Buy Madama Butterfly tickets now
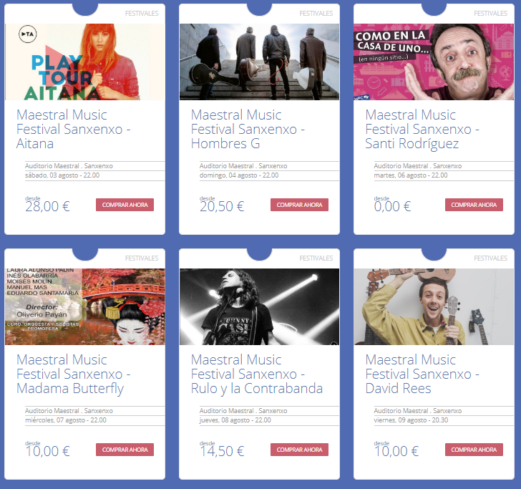Screen dimensions: 521x489 (125, 450)
